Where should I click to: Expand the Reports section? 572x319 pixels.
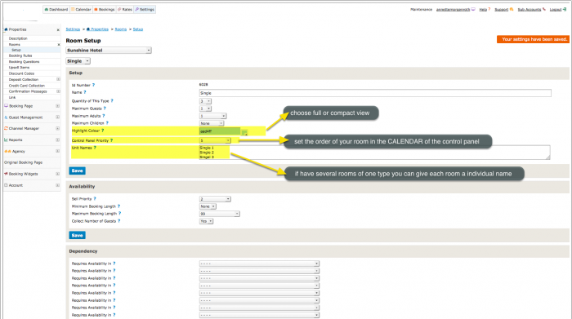[58, 140]
